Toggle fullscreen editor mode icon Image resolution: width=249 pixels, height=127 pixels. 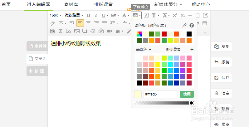pos(205,31)
